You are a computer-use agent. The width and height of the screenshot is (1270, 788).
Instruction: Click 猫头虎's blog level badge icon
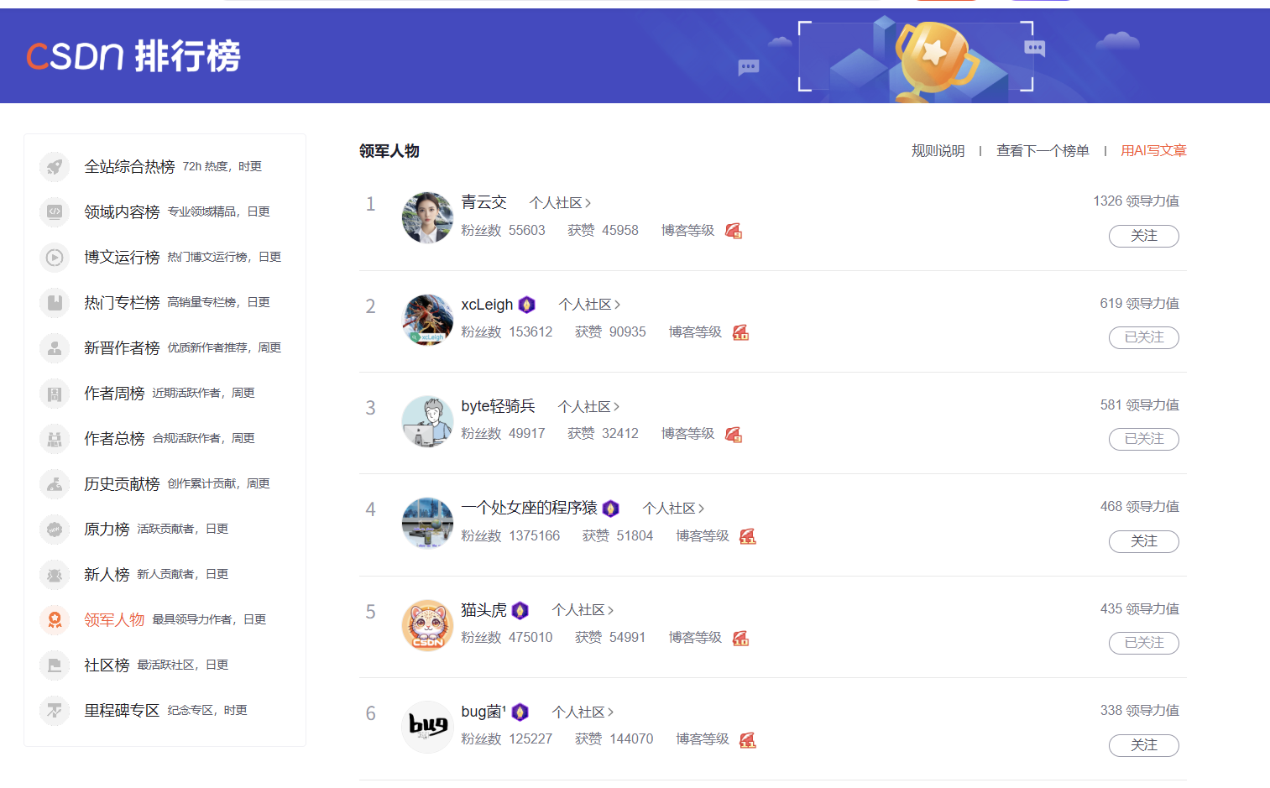[740, 639]
